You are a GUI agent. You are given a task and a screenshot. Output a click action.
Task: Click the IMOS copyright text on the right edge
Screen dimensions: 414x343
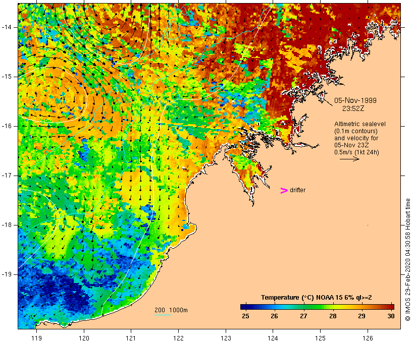click(x=407, y=260)
